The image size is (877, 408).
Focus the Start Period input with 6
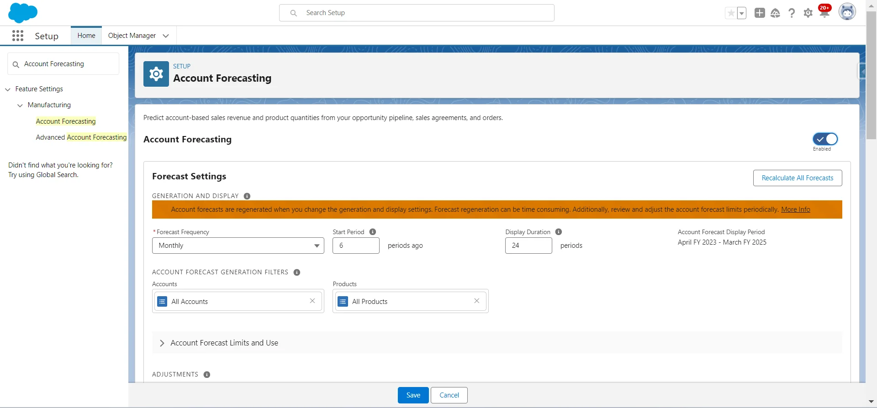click(356, 246)
